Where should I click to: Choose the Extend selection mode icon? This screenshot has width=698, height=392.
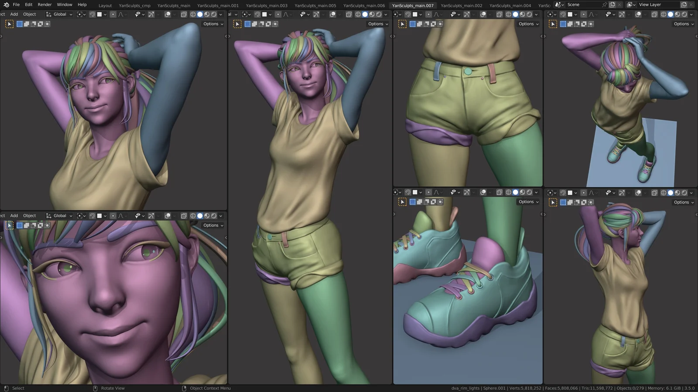pyautogui.click(x=26, y=24)
